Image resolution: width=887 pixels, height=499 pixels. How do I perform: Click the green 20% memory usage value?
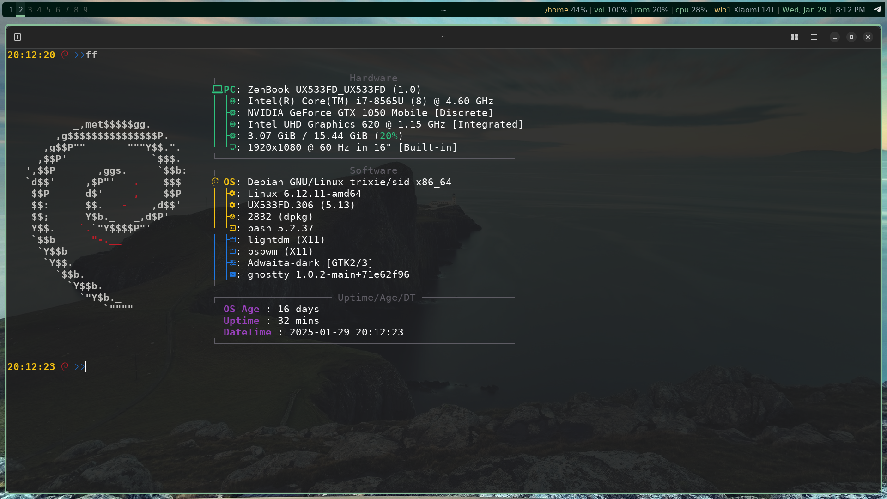click(389, 136)
